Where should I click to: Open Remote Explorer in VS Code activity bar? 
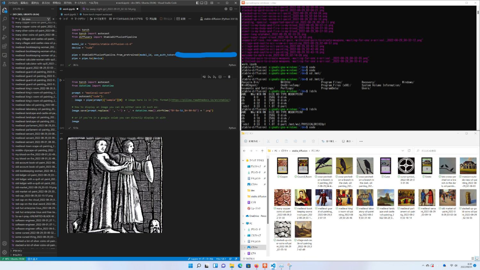(4, 55)
